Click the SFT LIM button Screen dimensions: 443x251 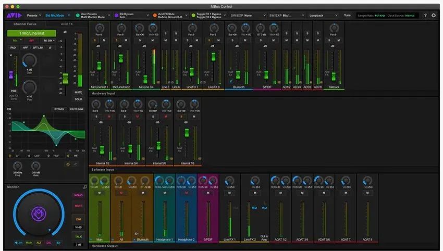(38, 48)
